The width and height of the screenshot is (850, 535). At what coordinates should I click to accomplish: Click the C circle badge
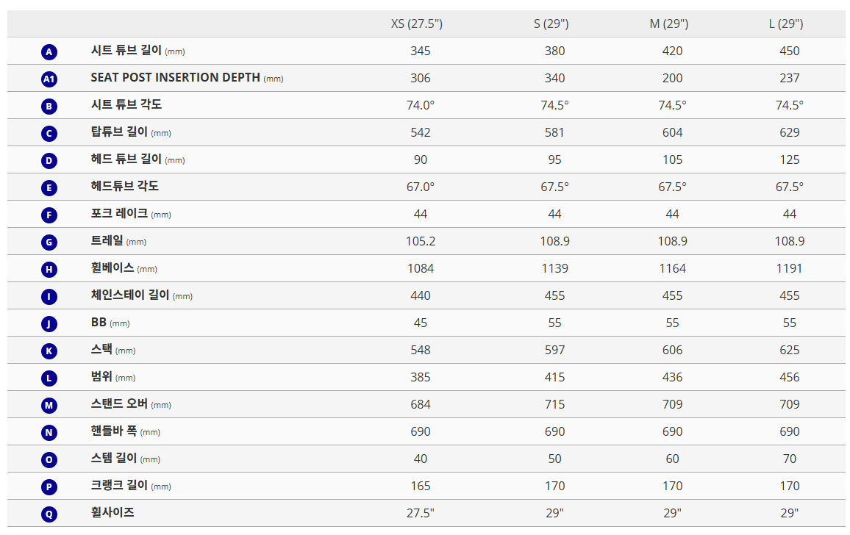(49, 133)
